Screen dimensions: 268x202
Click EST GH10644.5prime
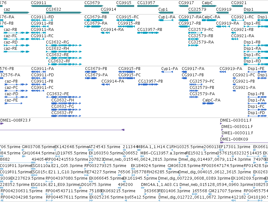(x=38, y=153)
